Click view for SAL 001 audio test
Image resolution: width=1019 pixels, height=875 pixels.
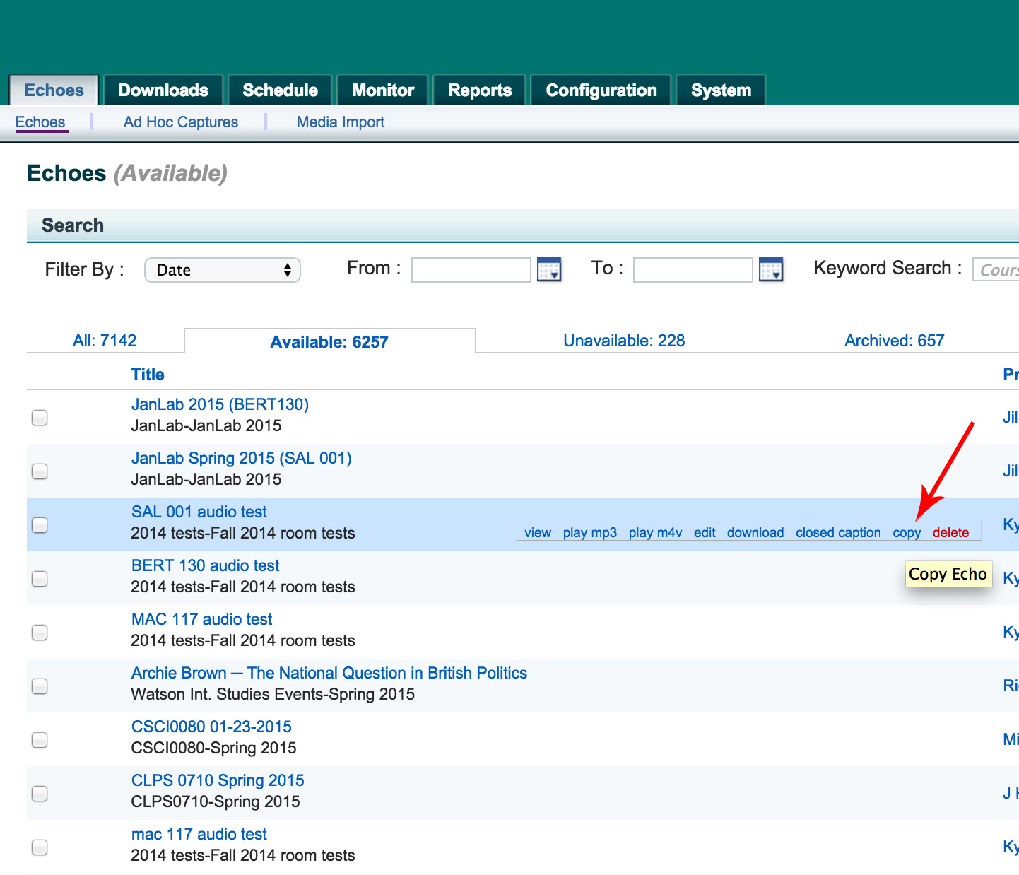[538, 533]
